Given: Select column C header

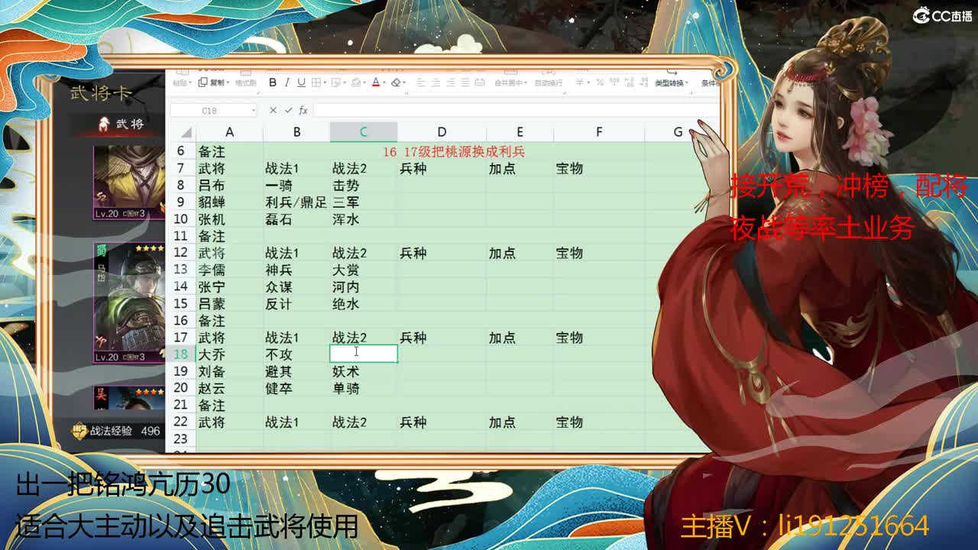Looking at the screenshot, I should click(364, 132).
